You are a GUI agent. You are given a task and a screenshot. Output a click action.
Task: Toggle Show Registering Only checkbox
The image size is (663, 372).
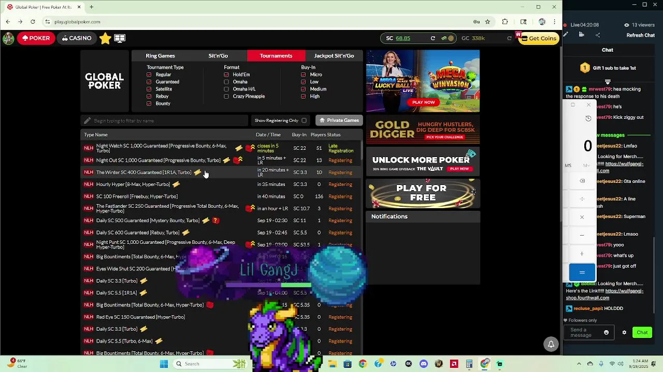[x=304, y=120]
